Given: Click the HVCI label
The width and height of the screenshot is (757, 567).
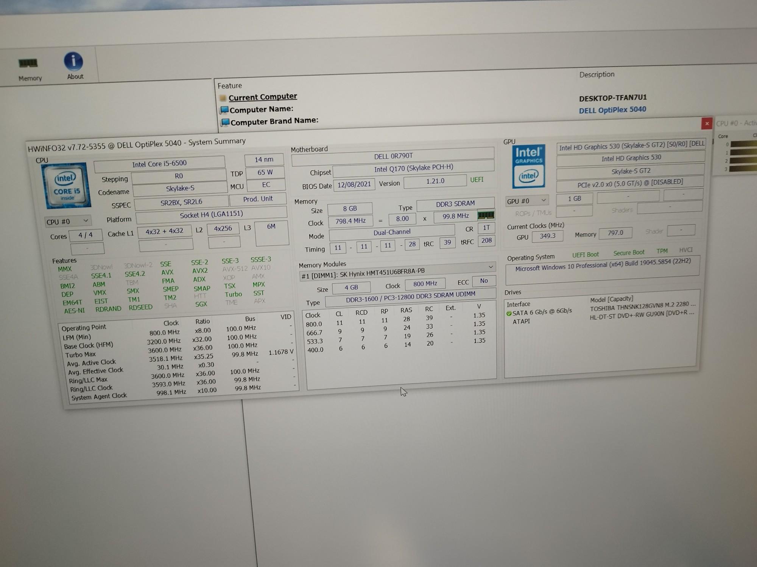Looking at the screenshot, I should [685, 250].
